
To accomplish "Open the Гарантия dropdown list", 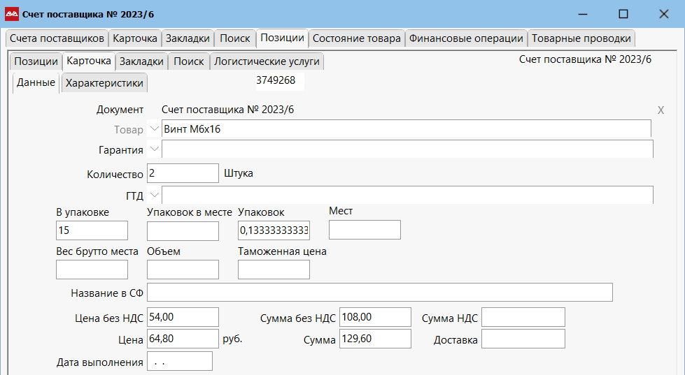I will 154,149.
